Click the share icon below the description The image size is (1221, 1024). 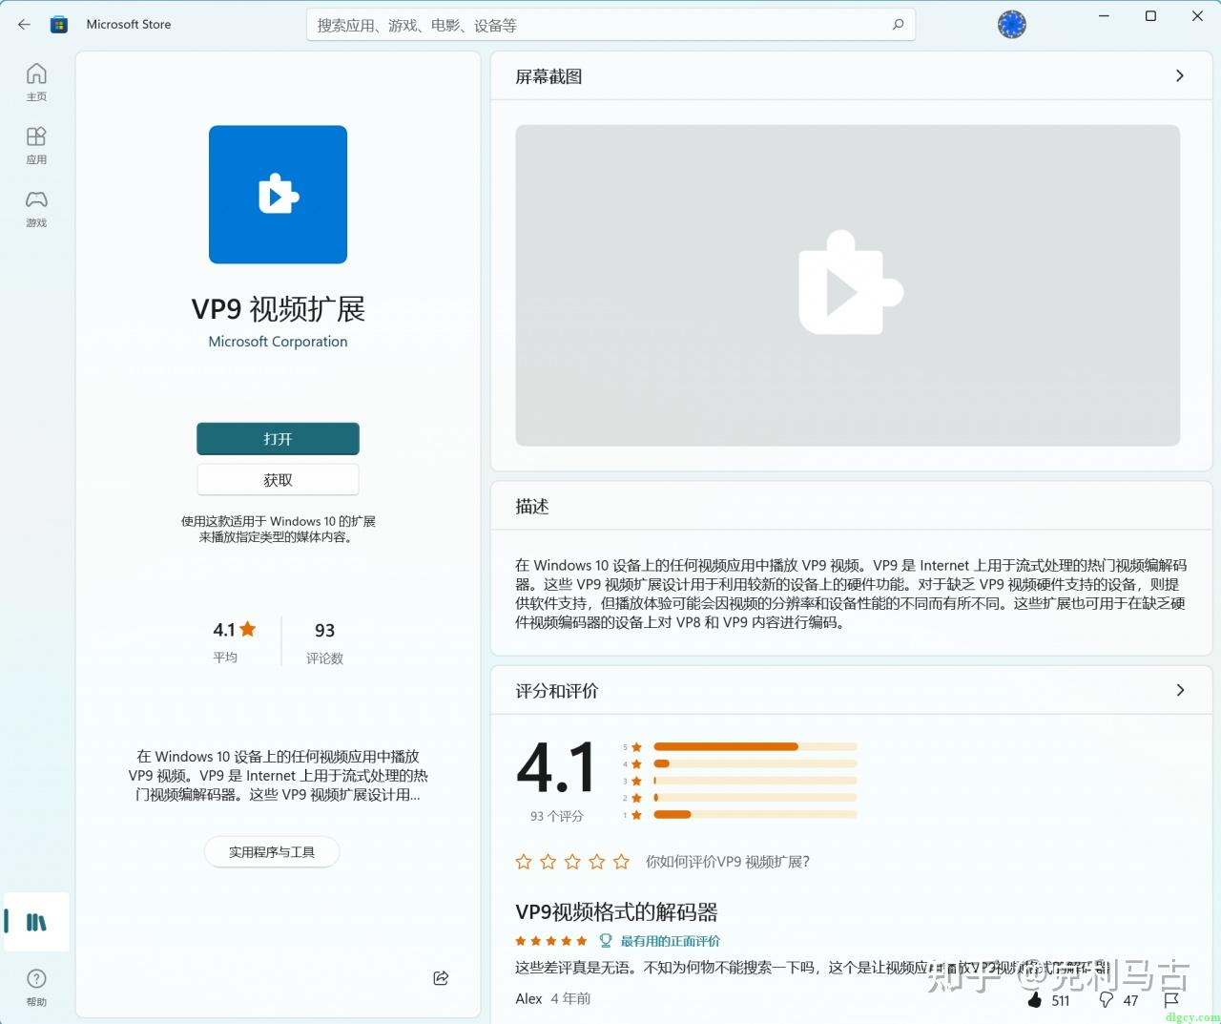click(441, 977)
